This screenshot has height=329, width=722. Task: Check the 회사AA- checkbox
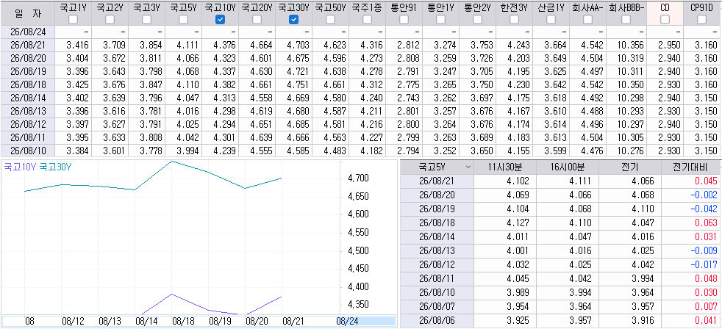point(587,19)
